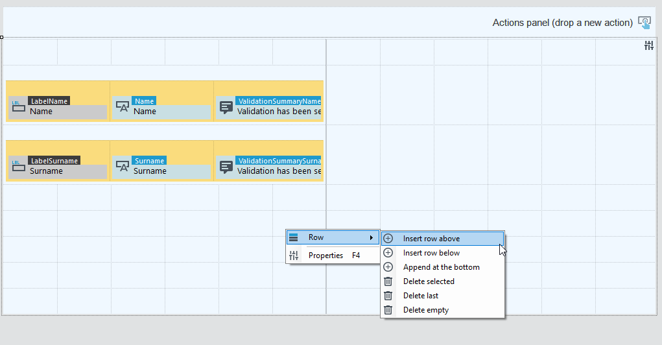Select the ValidationSummarySurname tag
This screenshot has height=345, width=662.
[x=279, y=160]
